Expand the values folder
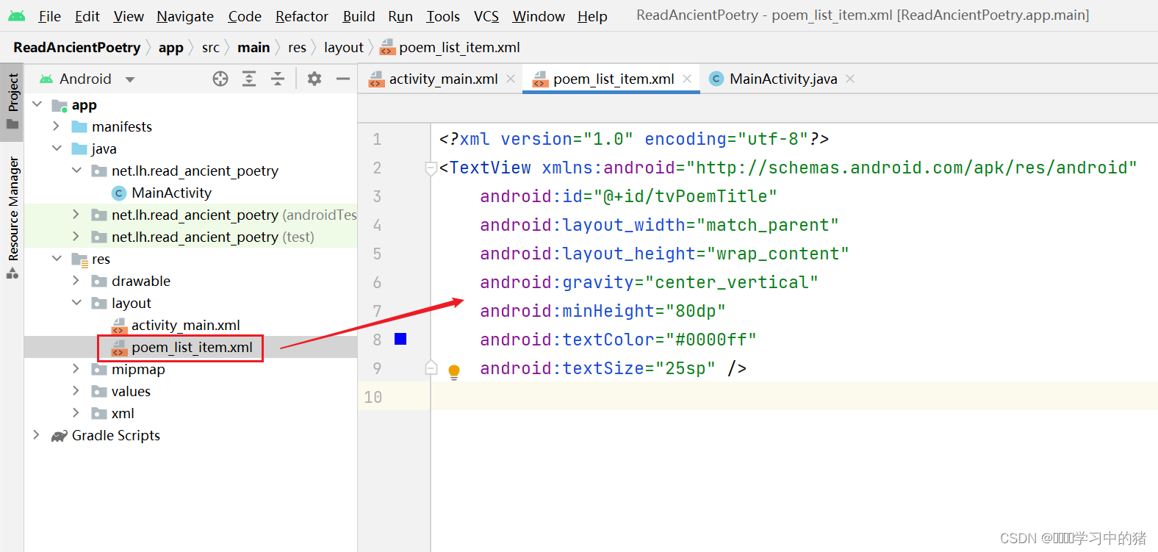 pyautogui.click(x=76, y=391)
